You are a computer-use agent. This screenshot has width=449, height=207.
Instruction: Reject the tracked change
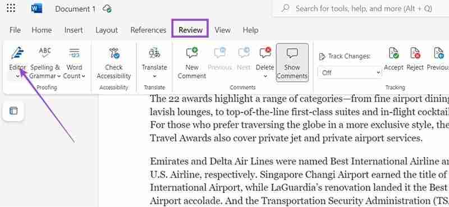tap(415, 59)
